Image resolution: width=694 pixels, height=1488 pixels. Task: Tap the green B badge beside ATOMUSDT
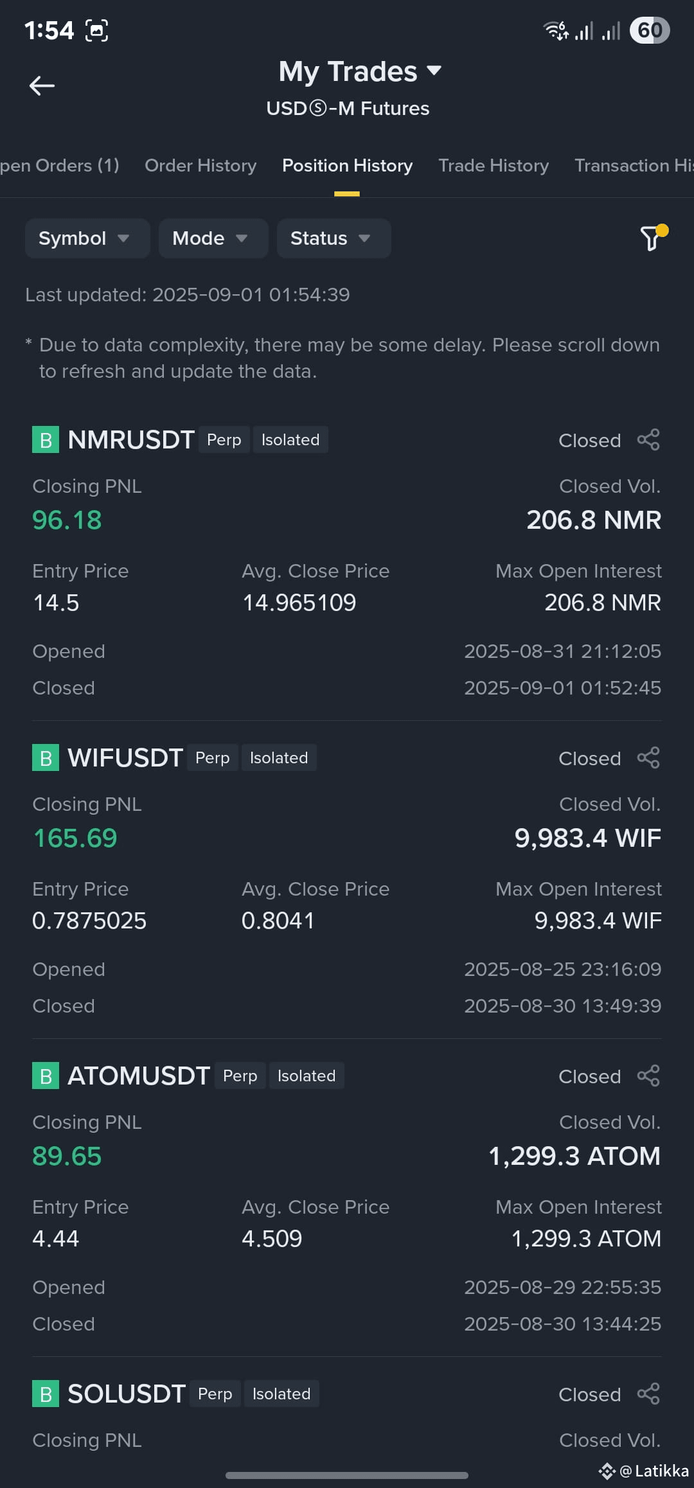click(46, 1076)
